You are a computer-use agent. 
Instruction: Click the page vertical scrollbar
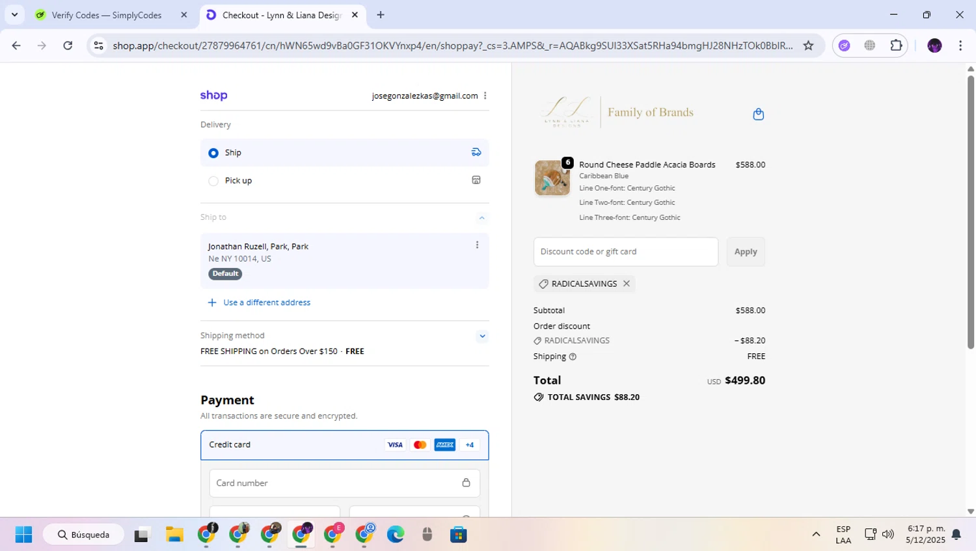point(971,212)
